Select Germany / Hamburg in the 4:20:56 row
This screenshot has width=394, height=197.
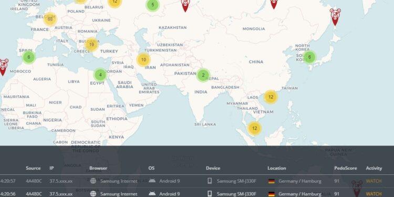coord(300,194)
